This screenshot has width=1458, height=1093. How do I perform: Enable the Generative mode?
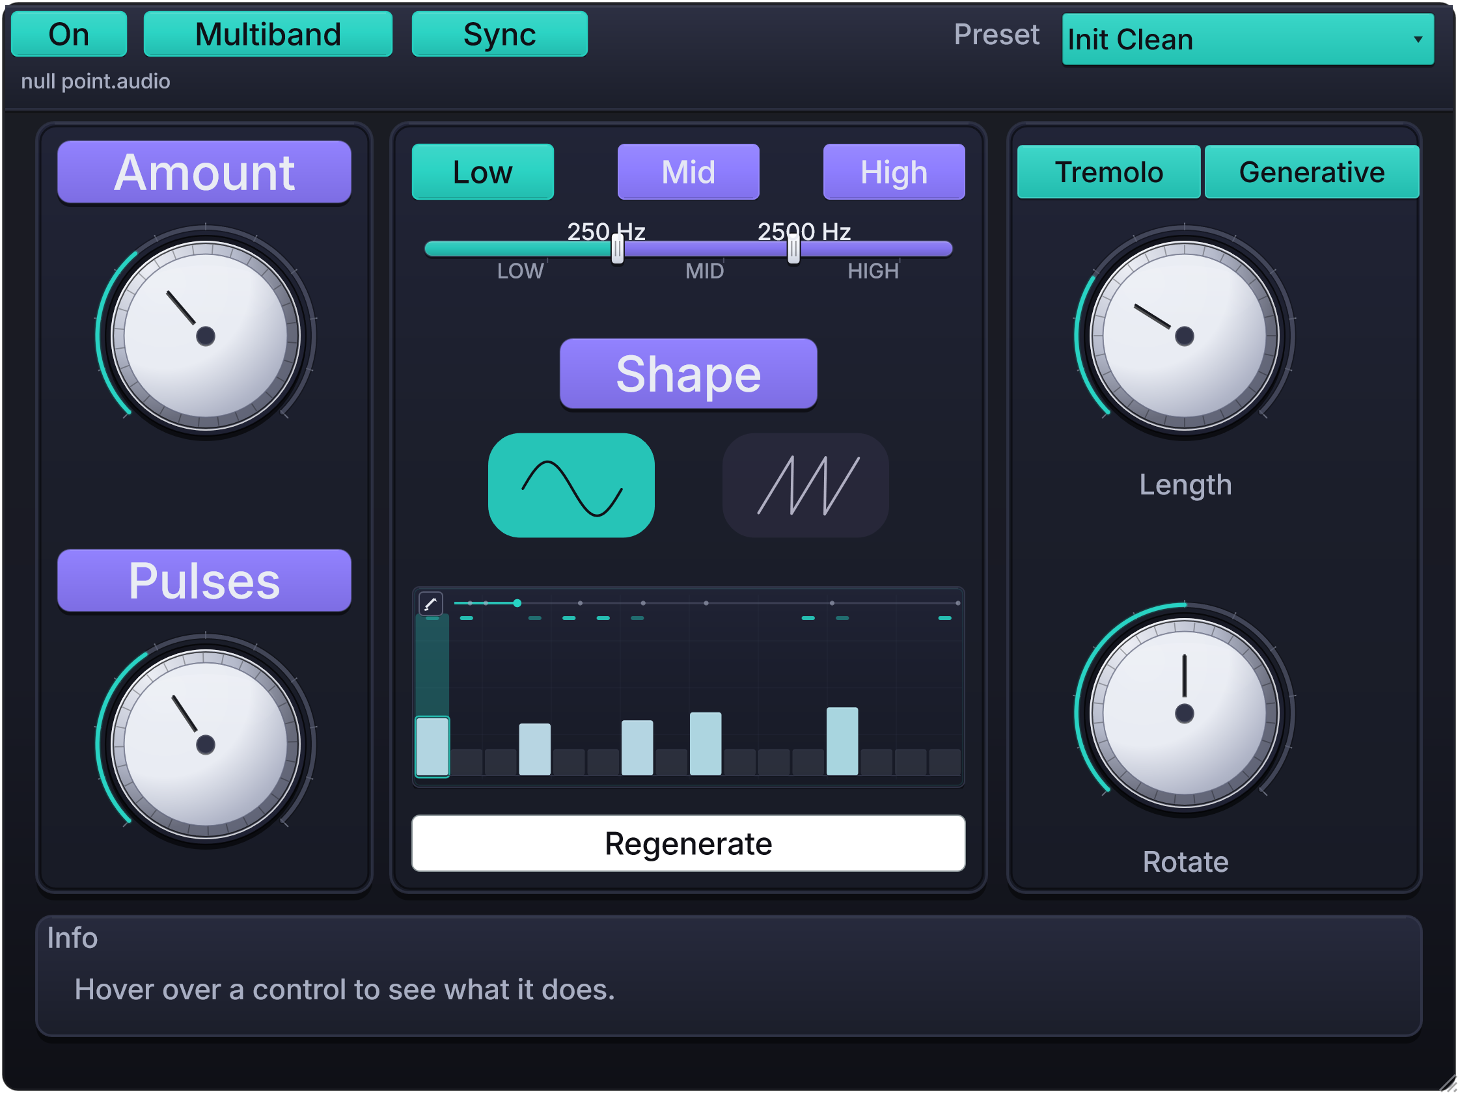pos(1312,172)
